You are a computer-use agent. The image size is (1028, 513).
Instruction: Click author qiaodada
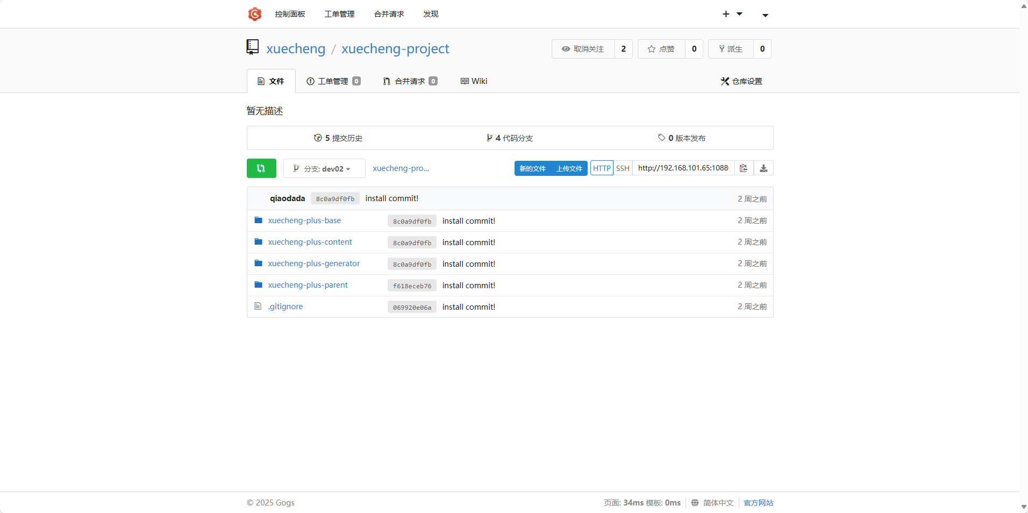click(287, 198)
